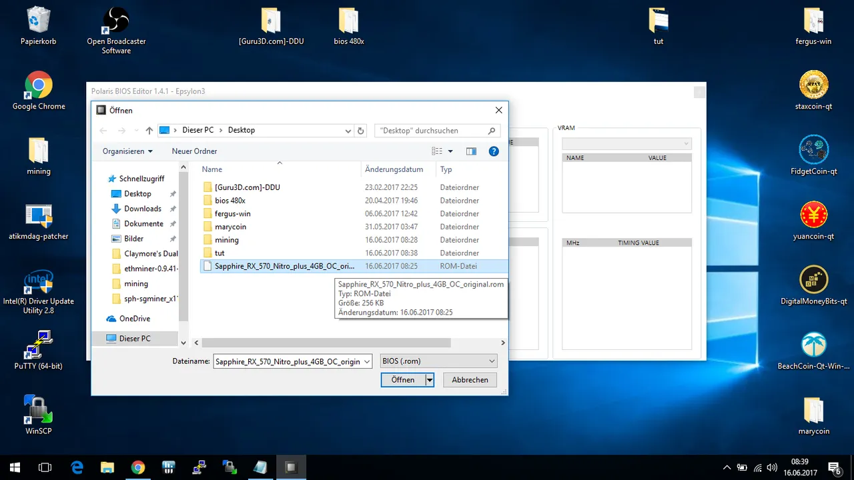
Task: Expand the Öffnen button split arrow
Action: pos(430,380)
